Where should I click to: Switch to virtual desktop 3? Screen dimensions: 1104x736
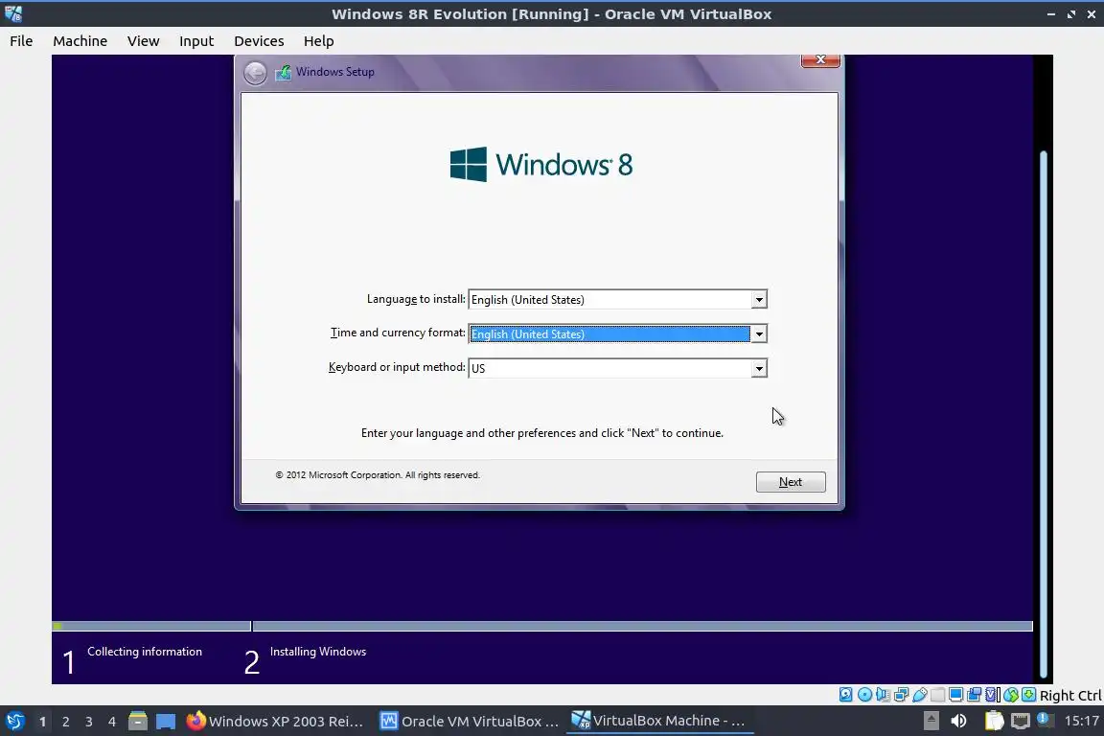(x=89, y=722)
